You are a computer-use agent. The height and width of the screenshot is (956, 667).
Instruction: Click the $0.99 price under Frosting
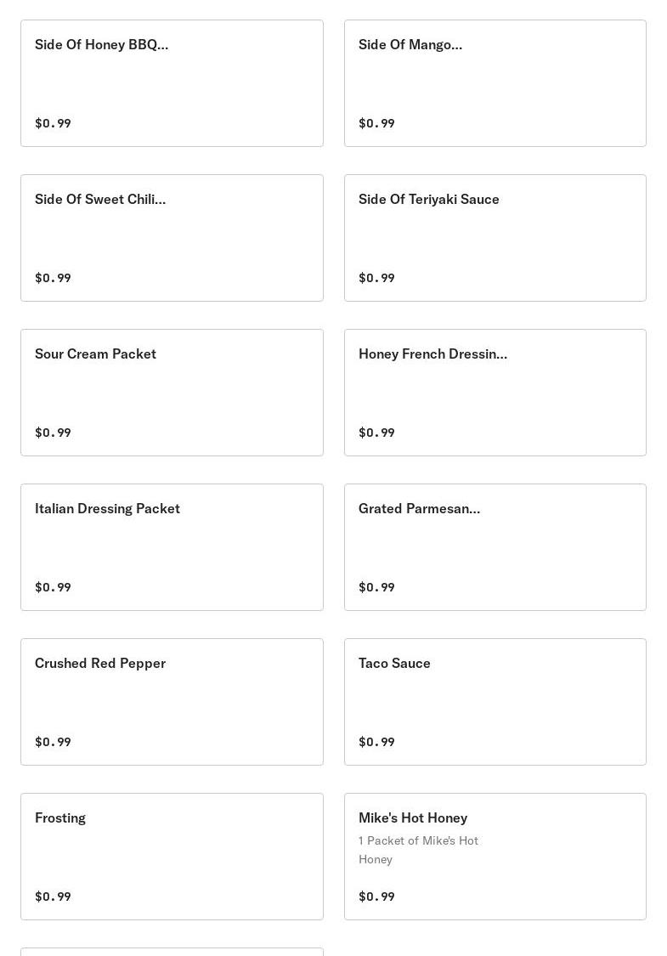tap(53, 897)
